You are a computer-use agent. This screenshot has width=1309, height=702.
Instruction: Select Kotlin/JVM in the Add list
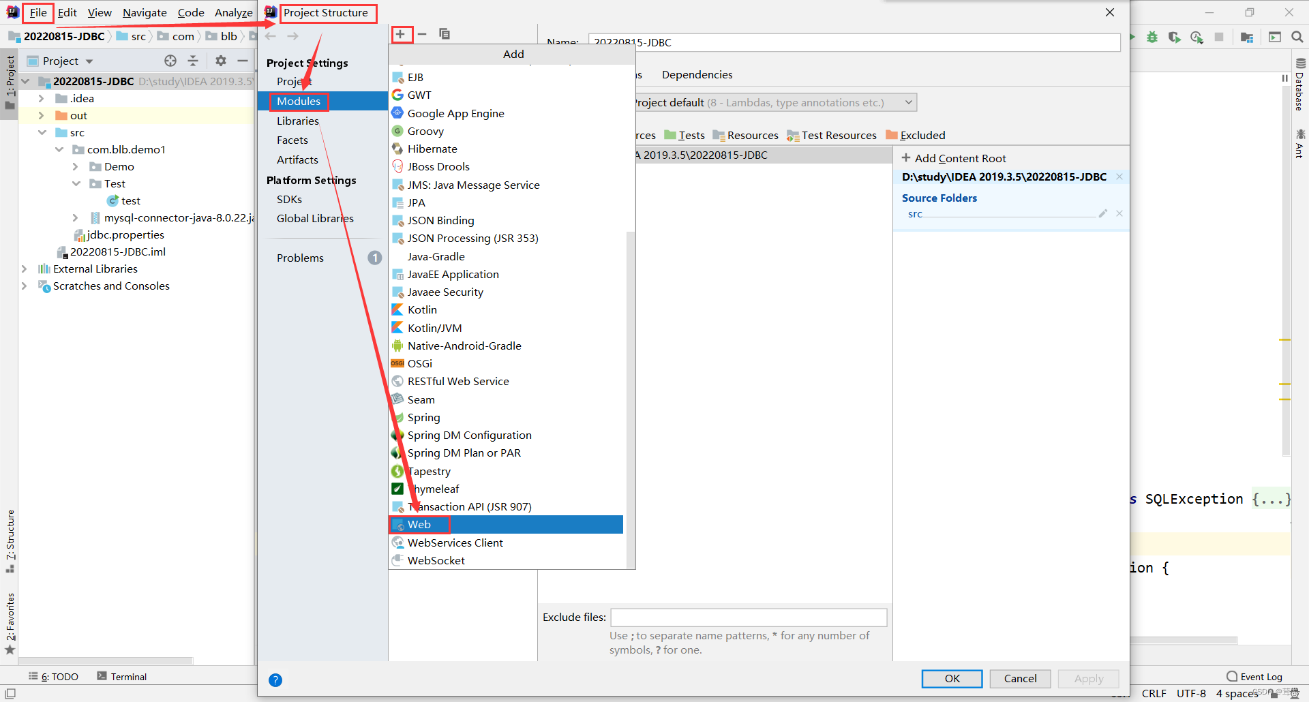point(506,328)
